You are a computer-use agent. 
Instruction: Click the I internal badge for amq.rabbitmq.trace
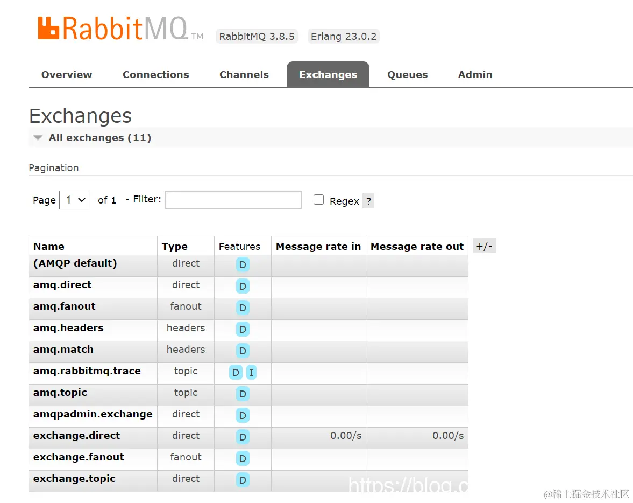(251, 372)
